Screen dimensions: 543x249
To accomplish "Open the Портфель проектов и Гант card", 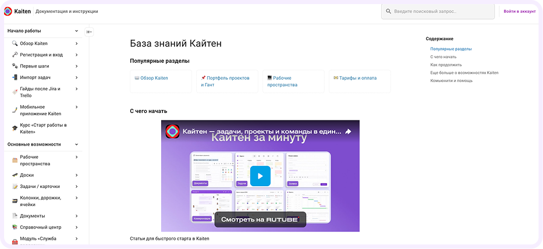I will [227, 81].
